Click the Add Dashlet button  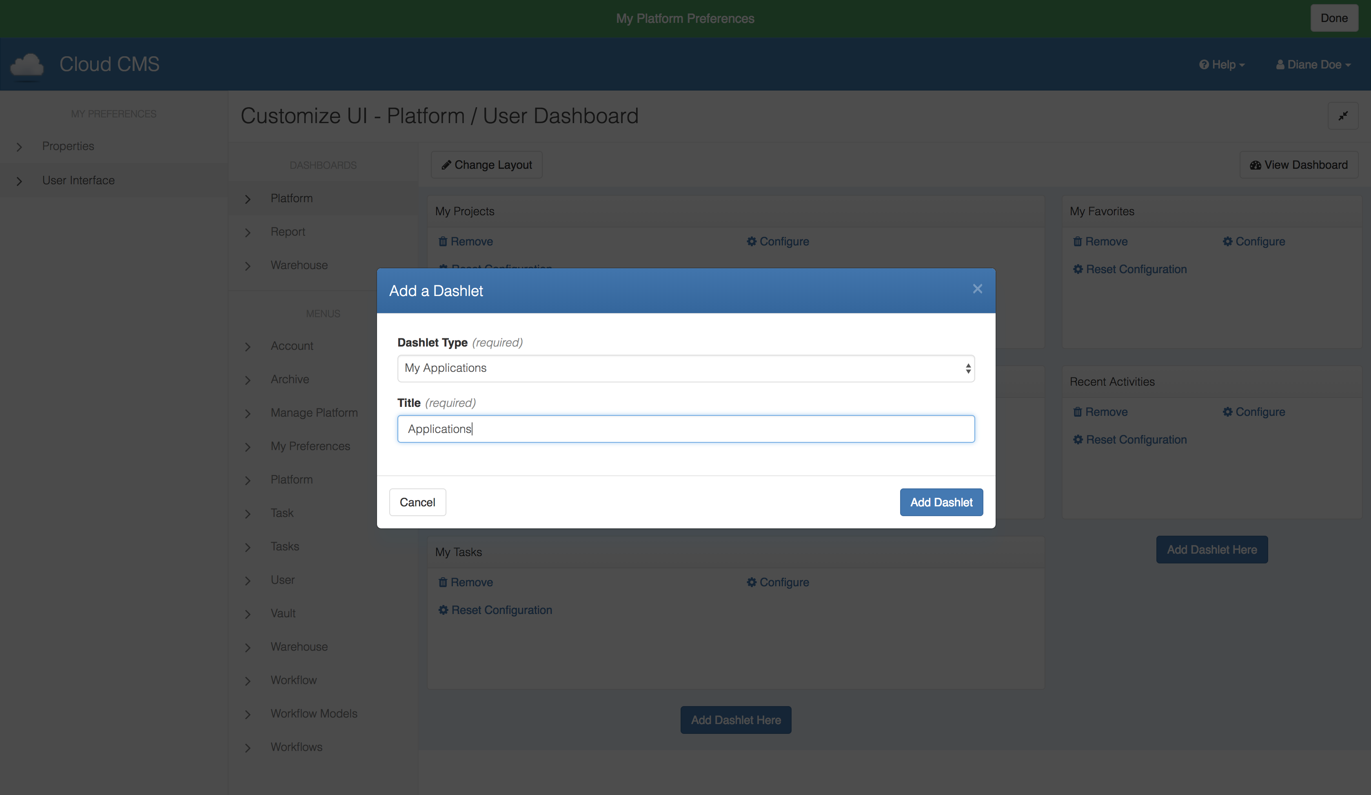[x=941, y=502]
